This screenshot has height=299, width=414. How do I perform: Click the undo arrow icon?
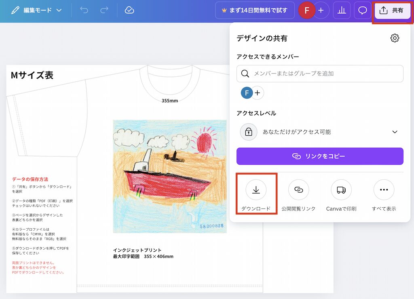tap(84, 10)
